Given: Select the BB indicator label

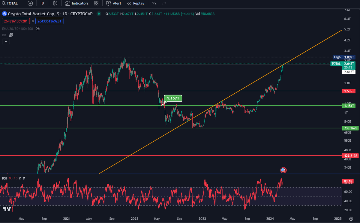Looking at the screenshot, I should [4, 35].
